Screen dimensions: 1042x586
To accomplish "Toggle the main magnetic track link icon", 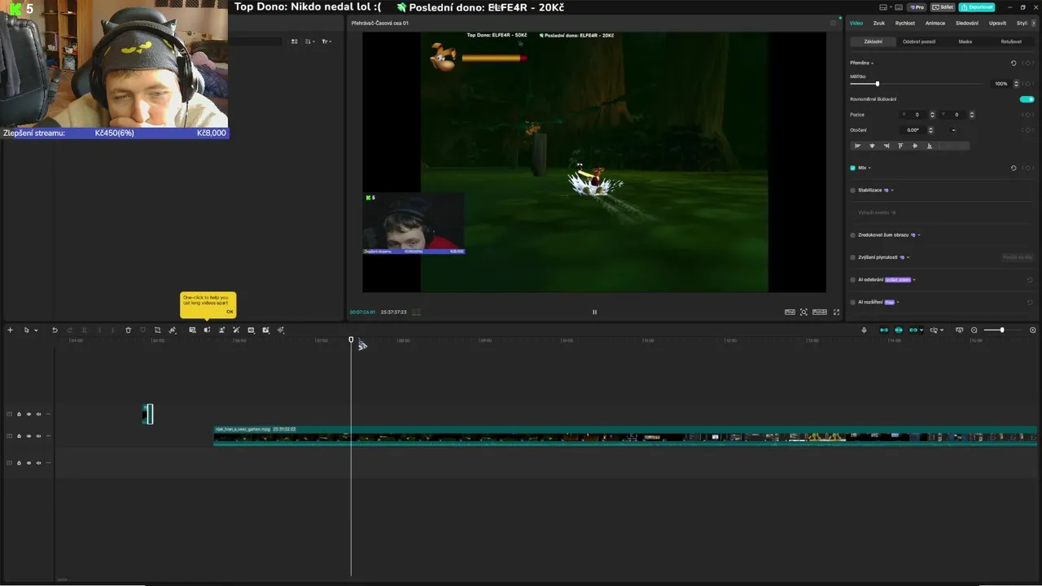I will point(884,330).
